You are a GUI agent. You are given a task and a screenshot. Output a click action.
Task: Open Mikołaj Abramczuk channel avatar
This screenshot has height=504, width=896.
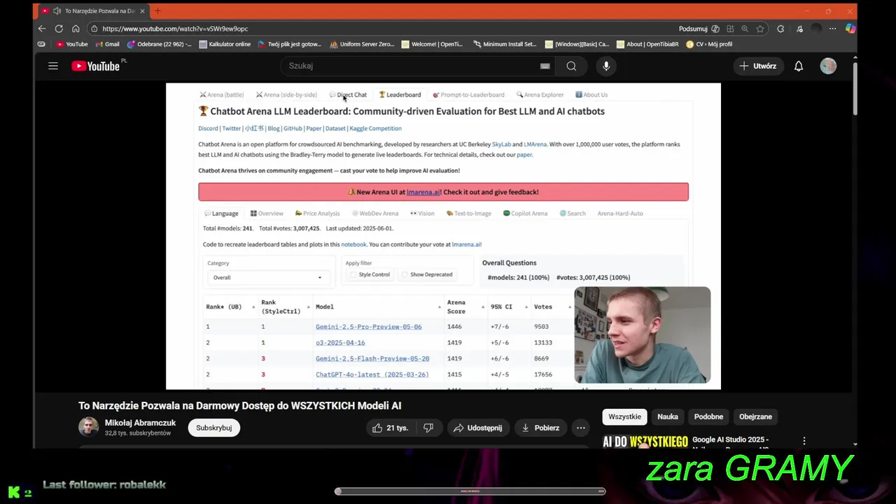coord(88,427)
